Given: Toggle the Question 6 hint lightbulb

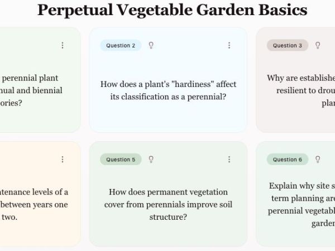Looking at the screenshot, I should coord(318,160).
